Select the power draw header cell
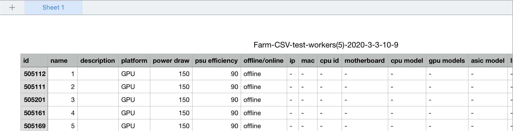Image resolution: width=513 pixels, height=131 pixels. (171, 61)
